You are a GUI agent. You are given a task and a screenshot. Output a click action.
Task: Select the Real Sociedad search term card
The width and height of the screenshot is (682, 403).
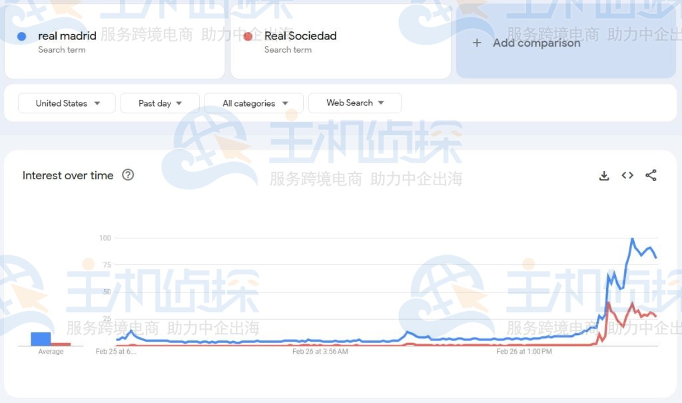[x=340, y=41]
